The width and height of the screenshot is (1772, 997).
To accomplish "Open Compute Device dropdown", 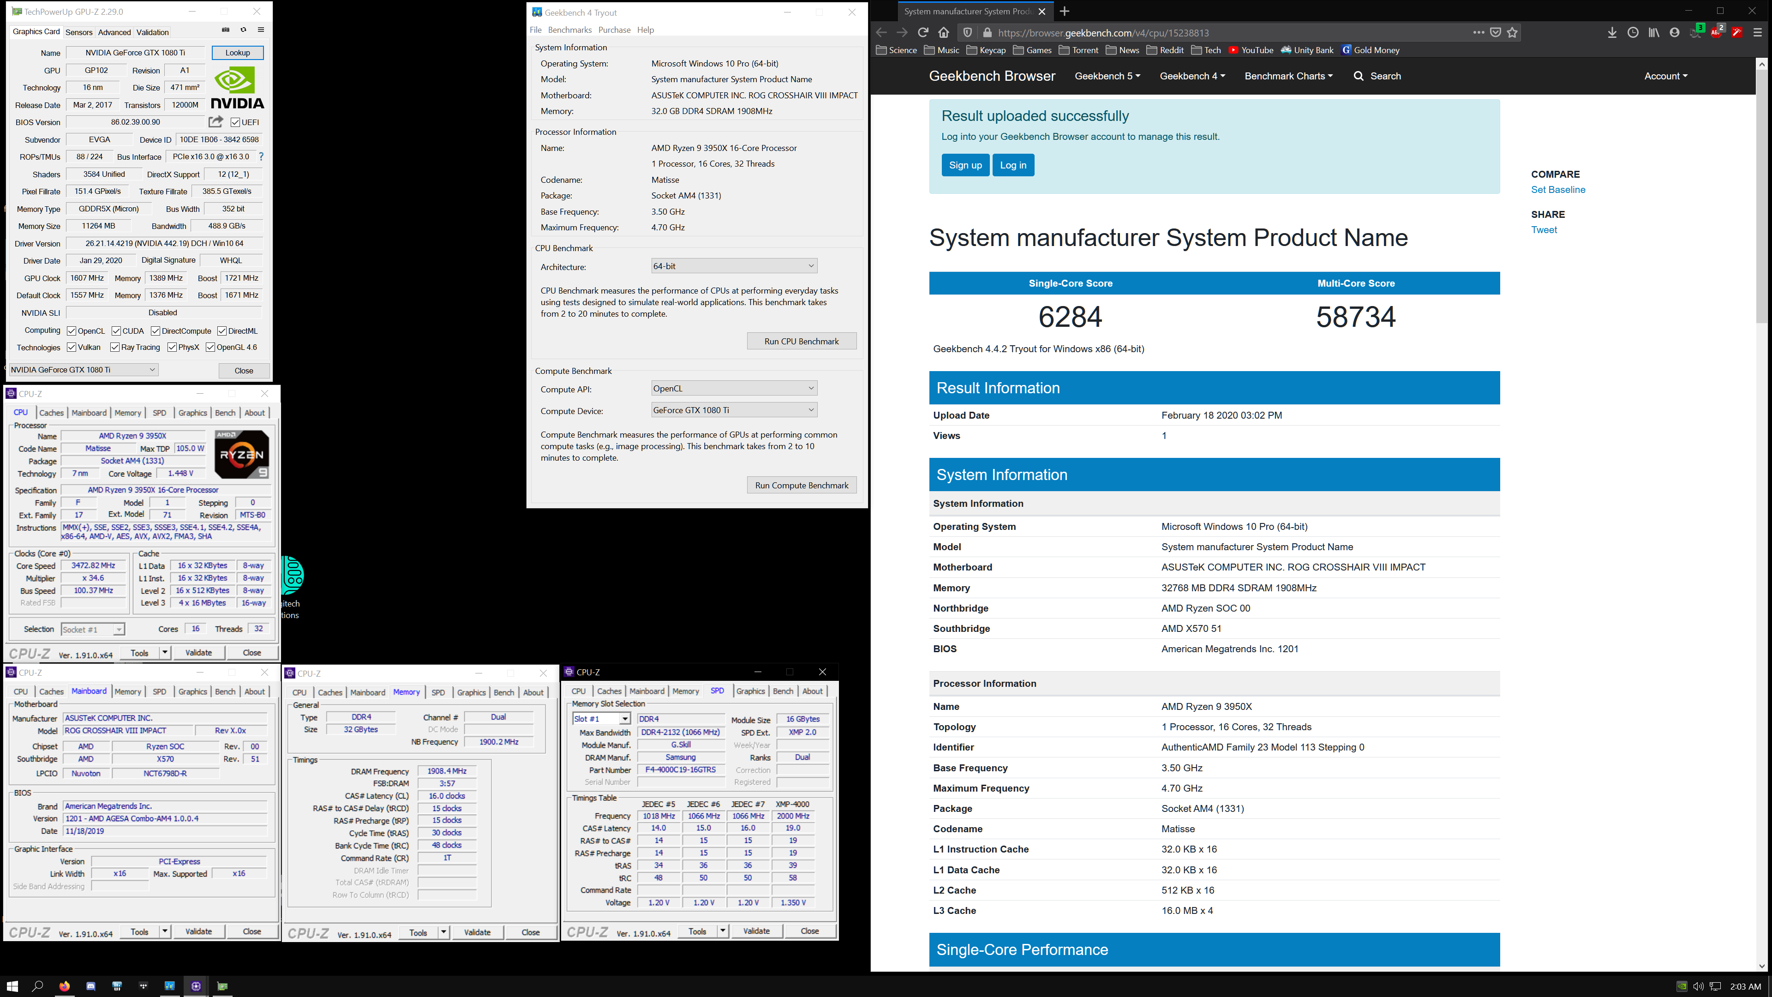I will (734, 410).
